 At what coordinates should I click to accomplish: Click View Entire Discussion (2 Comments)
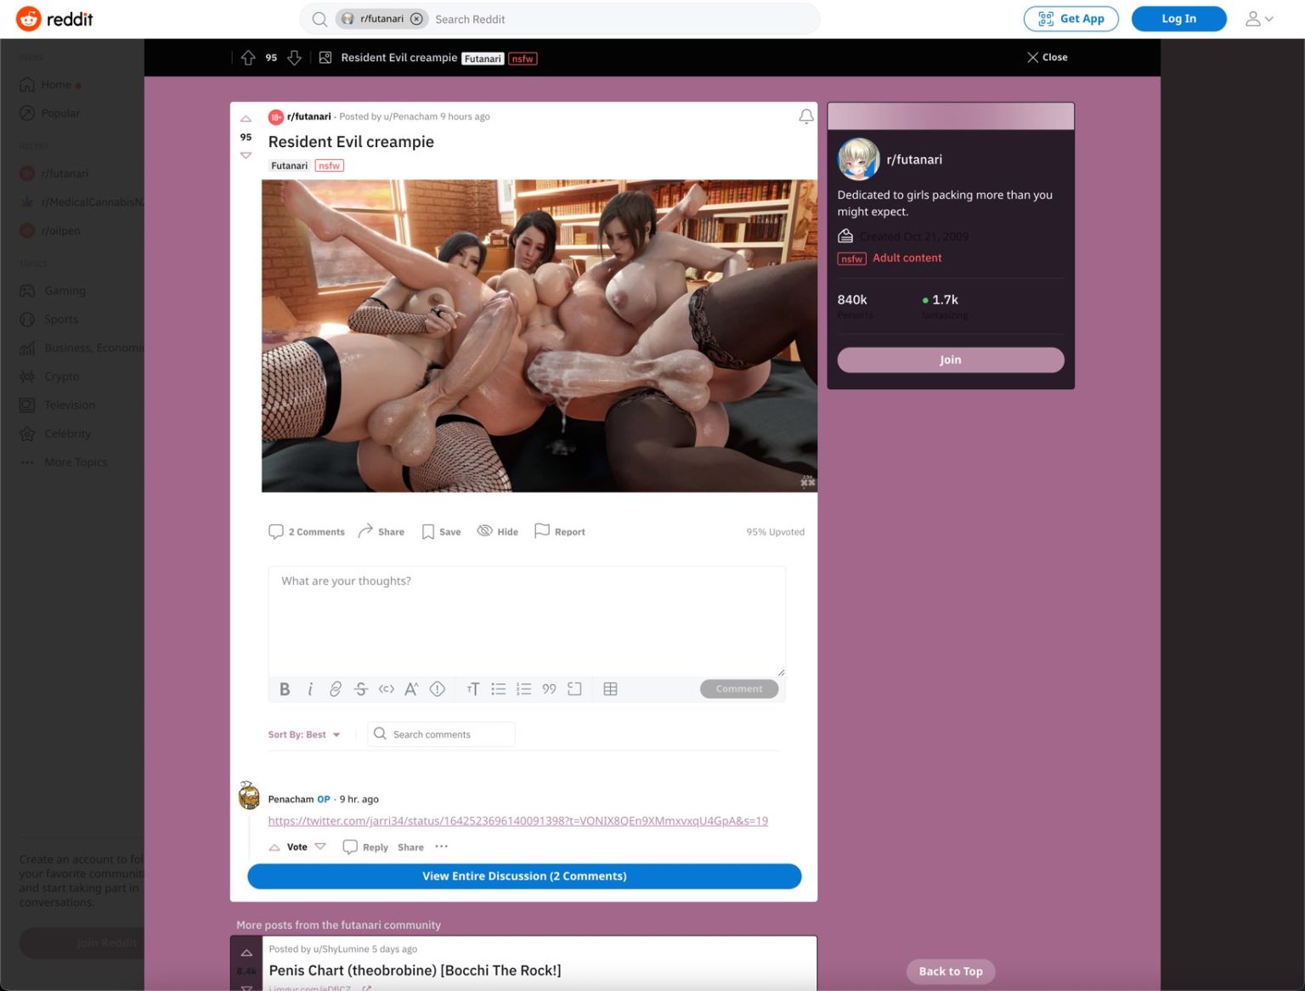tap(524, 876)
